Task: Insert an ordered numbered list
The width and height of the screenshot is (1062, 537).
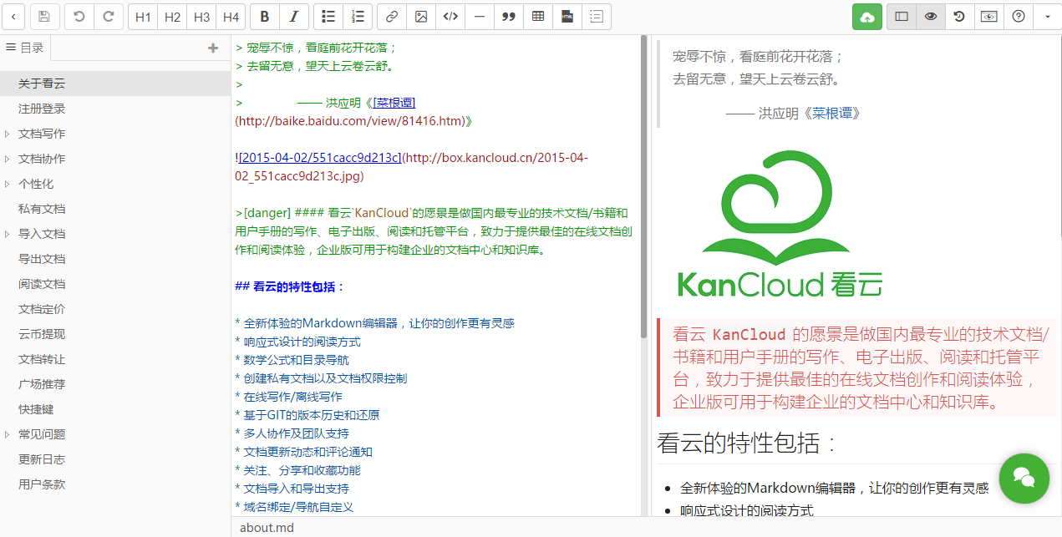Action: pos(358,17)
